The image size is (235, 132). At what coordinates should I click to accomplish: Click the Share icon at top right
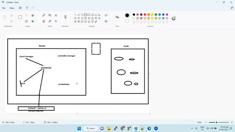232,8
